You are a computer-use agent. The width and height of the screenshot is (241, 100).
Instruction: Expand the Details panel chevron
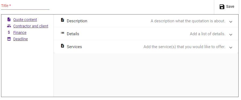click(231, 35)
